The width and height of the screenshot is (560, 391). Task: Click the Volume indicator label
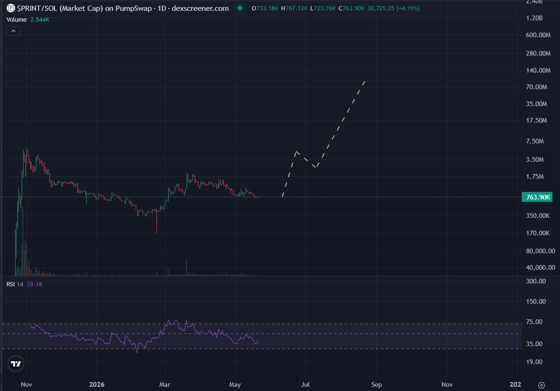click(x=16, y=20)
